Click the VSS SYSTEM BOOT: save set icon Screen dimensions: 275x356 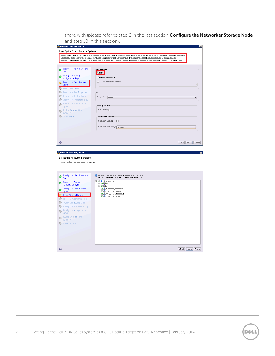[104, 191]
